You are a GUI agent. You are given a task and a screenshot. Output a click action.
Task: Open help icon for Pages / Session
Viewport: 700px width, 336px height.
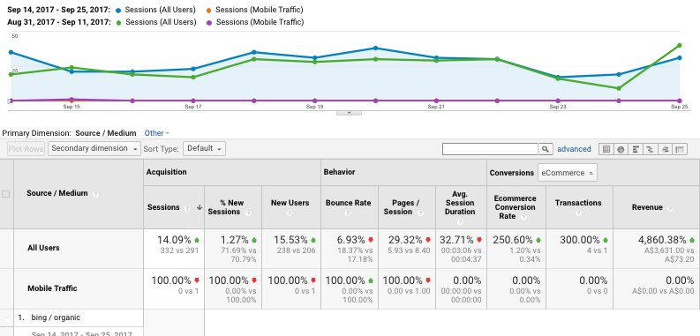[x=420, y=213]
